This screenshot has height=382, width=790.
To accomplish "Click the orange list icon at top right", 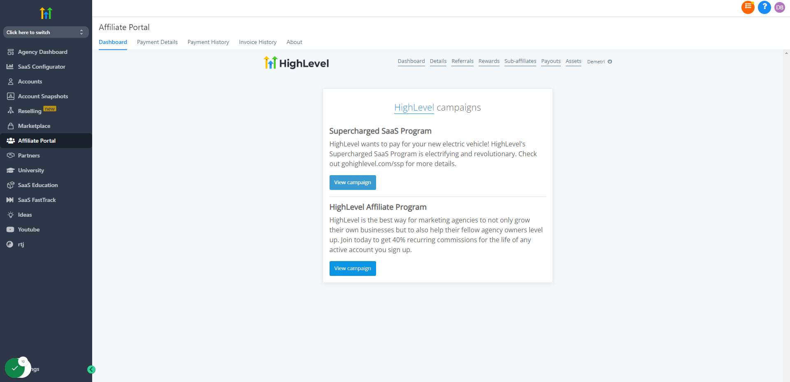I will tap(748, 7).
